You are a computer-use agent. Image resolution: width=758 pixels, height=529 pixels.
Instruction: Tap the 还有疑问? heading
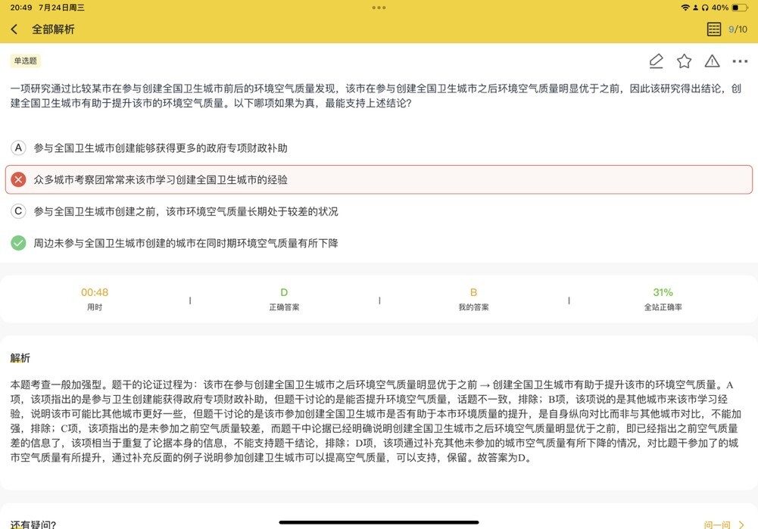pos(33,524)
